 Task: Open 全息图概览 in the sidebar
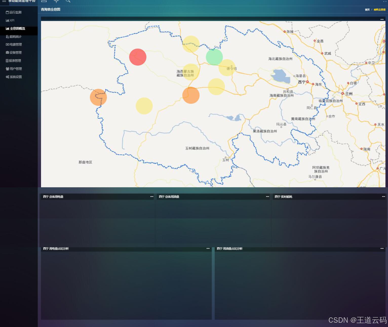[x=17, y=29]
